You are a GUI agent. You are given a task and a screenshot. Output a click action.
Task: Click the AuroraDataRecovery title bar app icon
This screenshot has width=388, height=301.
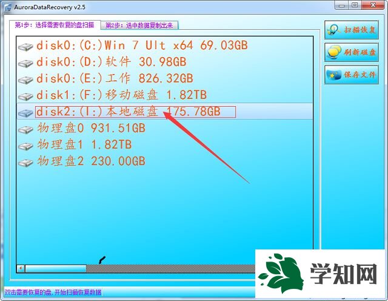8,7
